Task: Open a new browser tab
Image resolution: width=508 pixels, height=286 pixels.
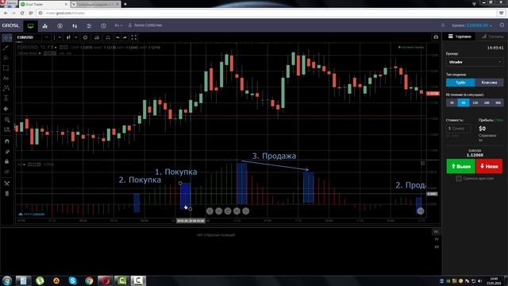Action: [x=125, y=4]
